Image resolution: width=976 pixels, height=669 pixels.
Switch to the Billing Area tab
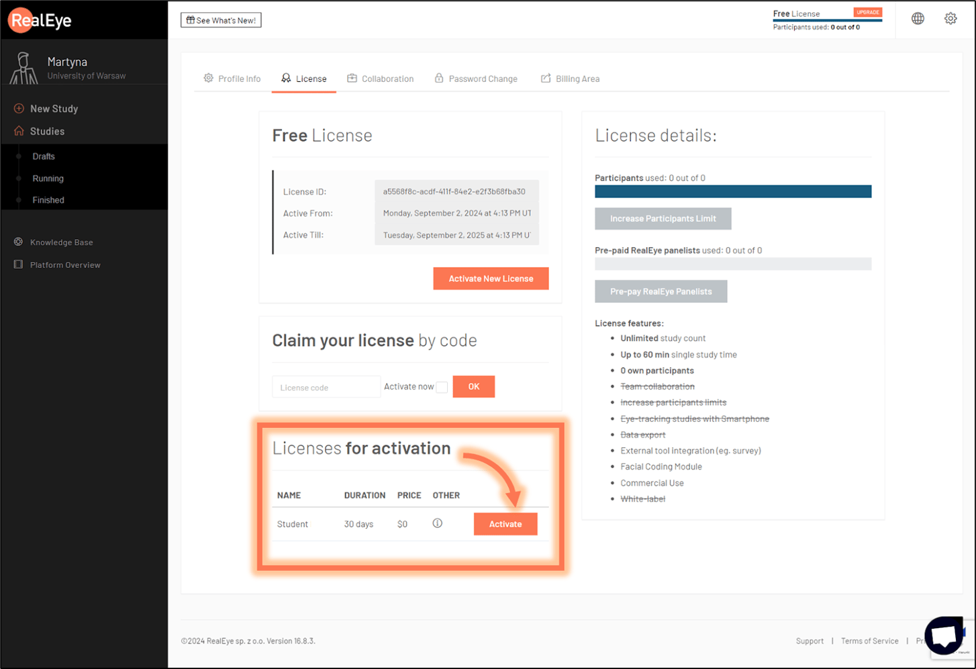(576, 78)
